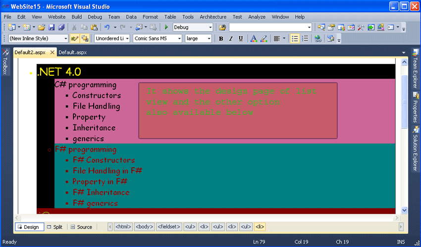The height and width of the screenshot is (247, 421).
Task: Click the Toolbox wrench and hammer icon
Action: point(361,27)
